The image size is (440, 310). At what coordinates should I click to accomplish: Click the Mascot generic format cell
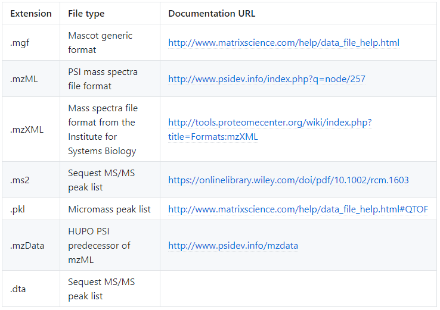[110, 43]
